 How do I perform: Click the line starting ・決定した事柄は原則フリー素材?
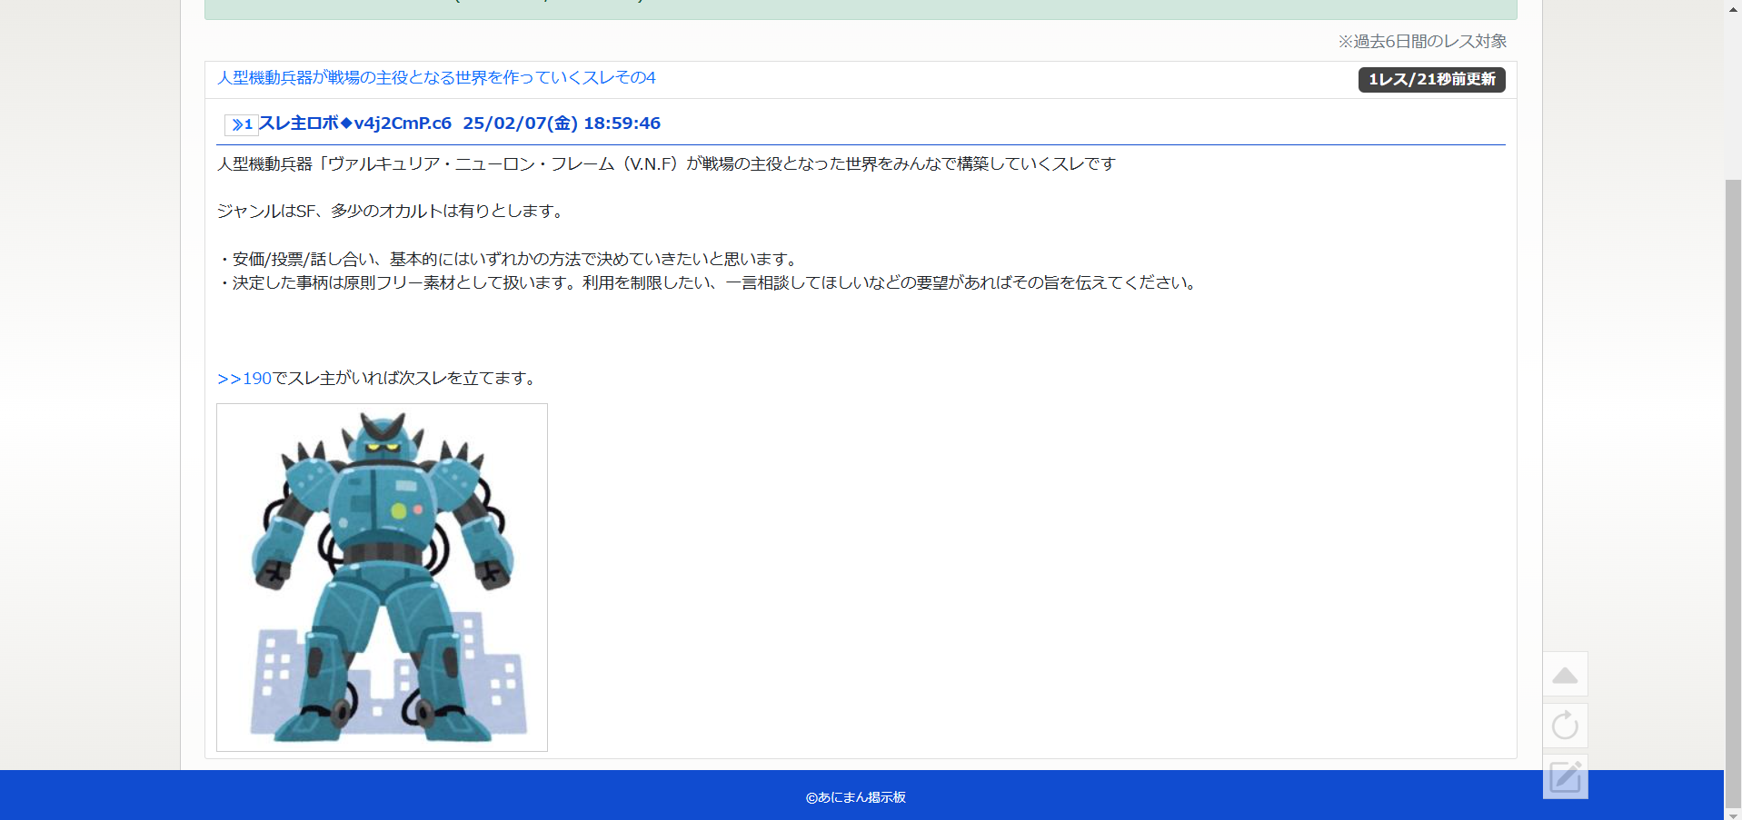pyautogui.click(x=709, y=283)
